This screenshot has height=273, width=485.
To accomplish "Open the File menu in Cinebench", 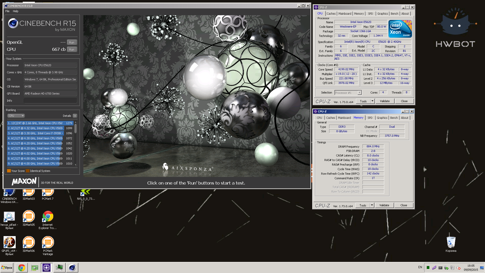I will coord(7,11).
